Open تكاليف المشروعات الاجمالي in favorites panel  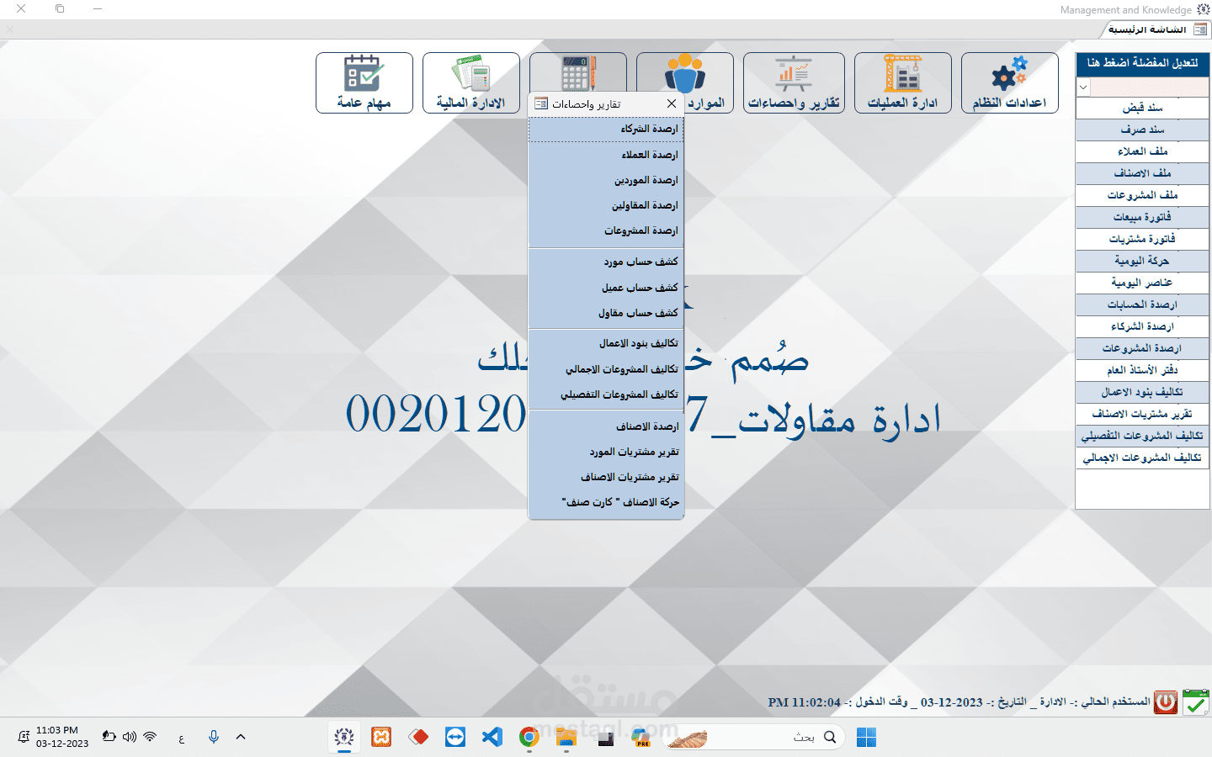(x=1142, y=458)
